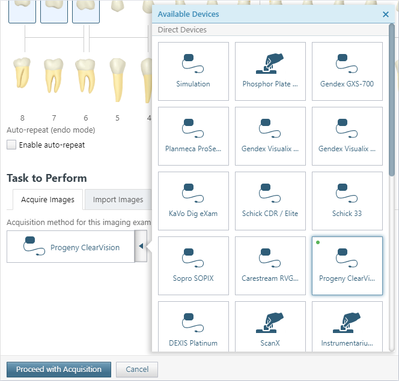Select the Instrumentariu... device

click(x=347, y=326)
